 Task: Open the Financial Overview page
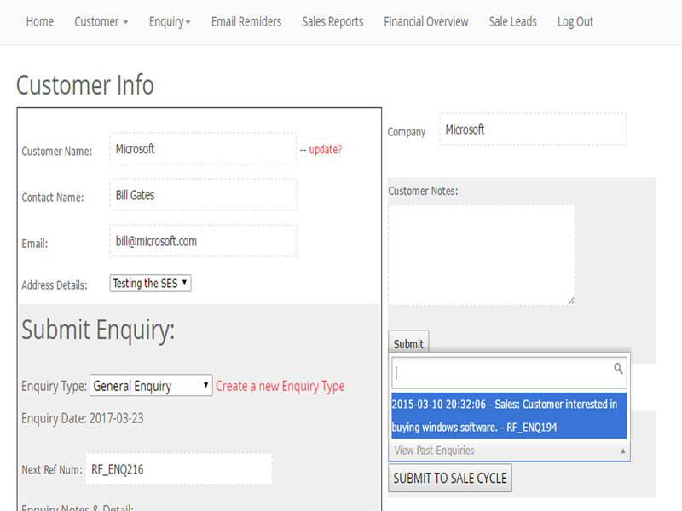click(x=426, y=22)
